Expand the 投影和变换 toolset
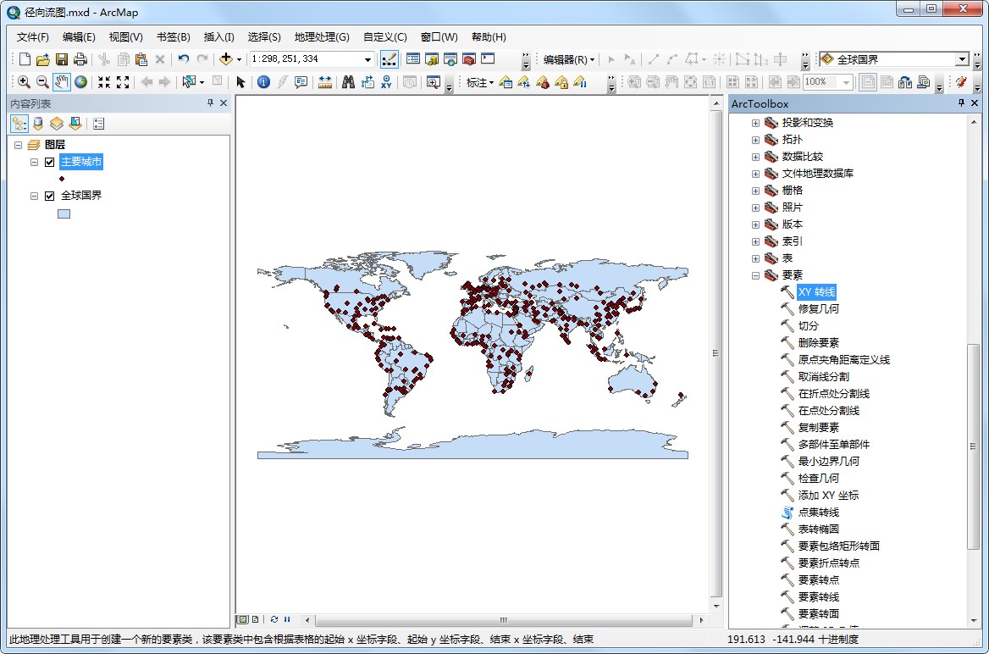Viewport: 989px width, 654px height. coord(755,123)
